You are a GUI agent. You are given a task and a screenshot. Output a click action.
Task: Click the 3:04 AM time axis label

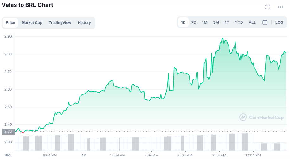pyautogui.click(x=151, y=155)
